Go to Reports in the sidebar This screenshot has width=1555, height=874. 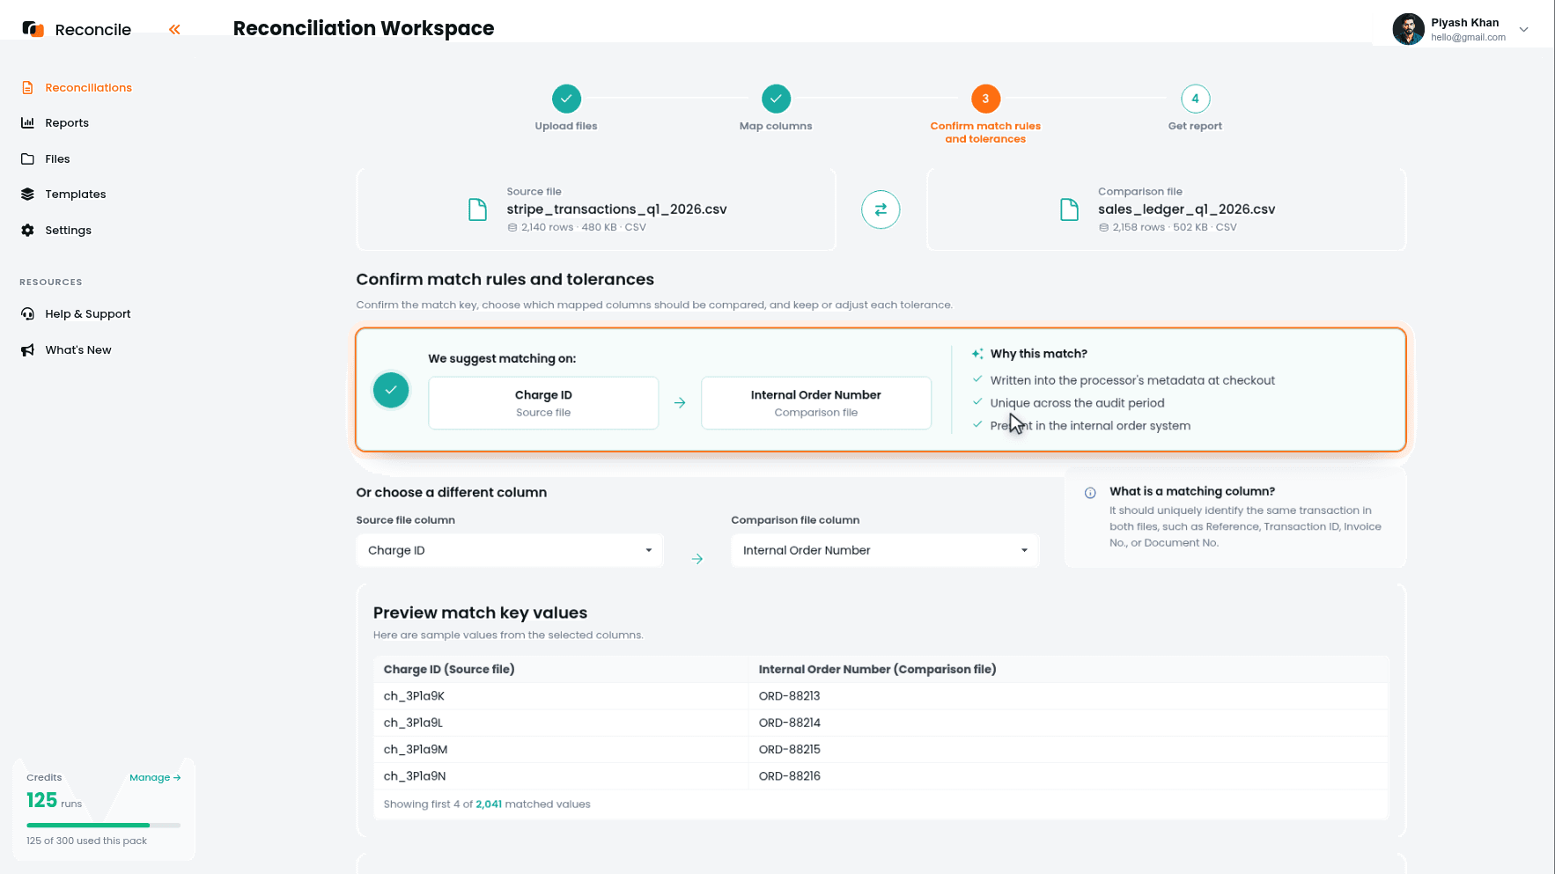tap(67, 122)
